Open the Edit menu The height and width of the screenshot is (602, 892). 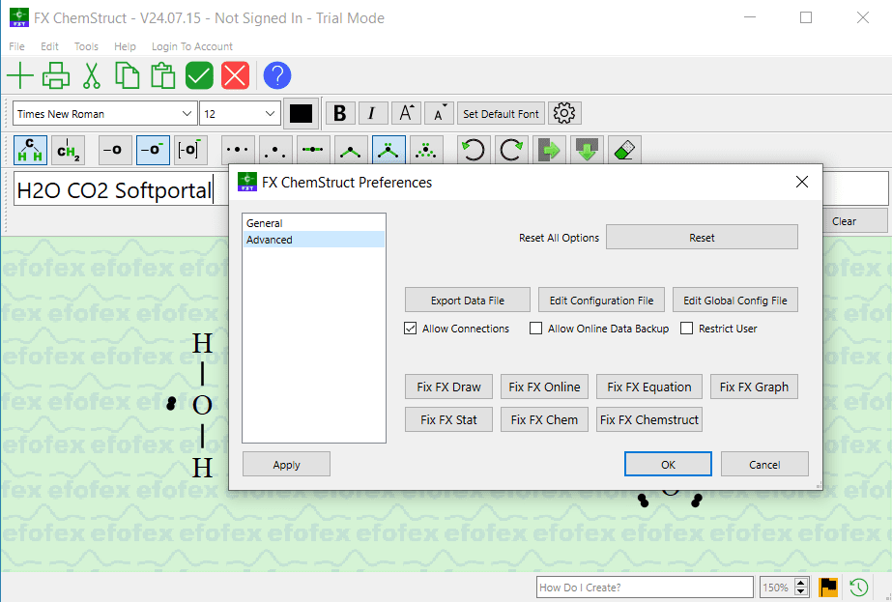[49, 46]
